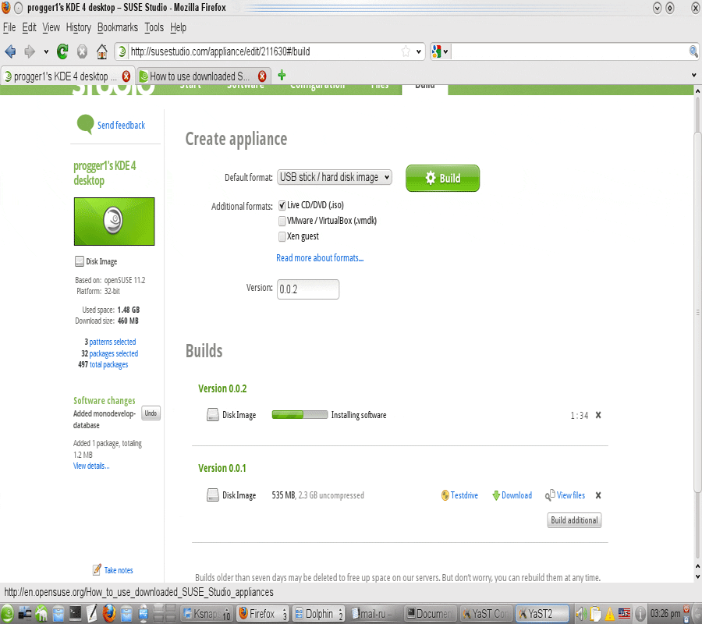Open the Bookmarks menu
Image resolution: width=702 pixels, height=624 pixels.
pos(118,28)
